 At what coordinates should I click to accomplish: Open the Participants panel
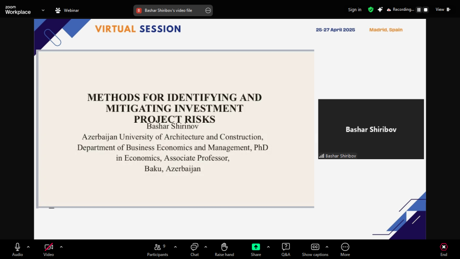158,247
